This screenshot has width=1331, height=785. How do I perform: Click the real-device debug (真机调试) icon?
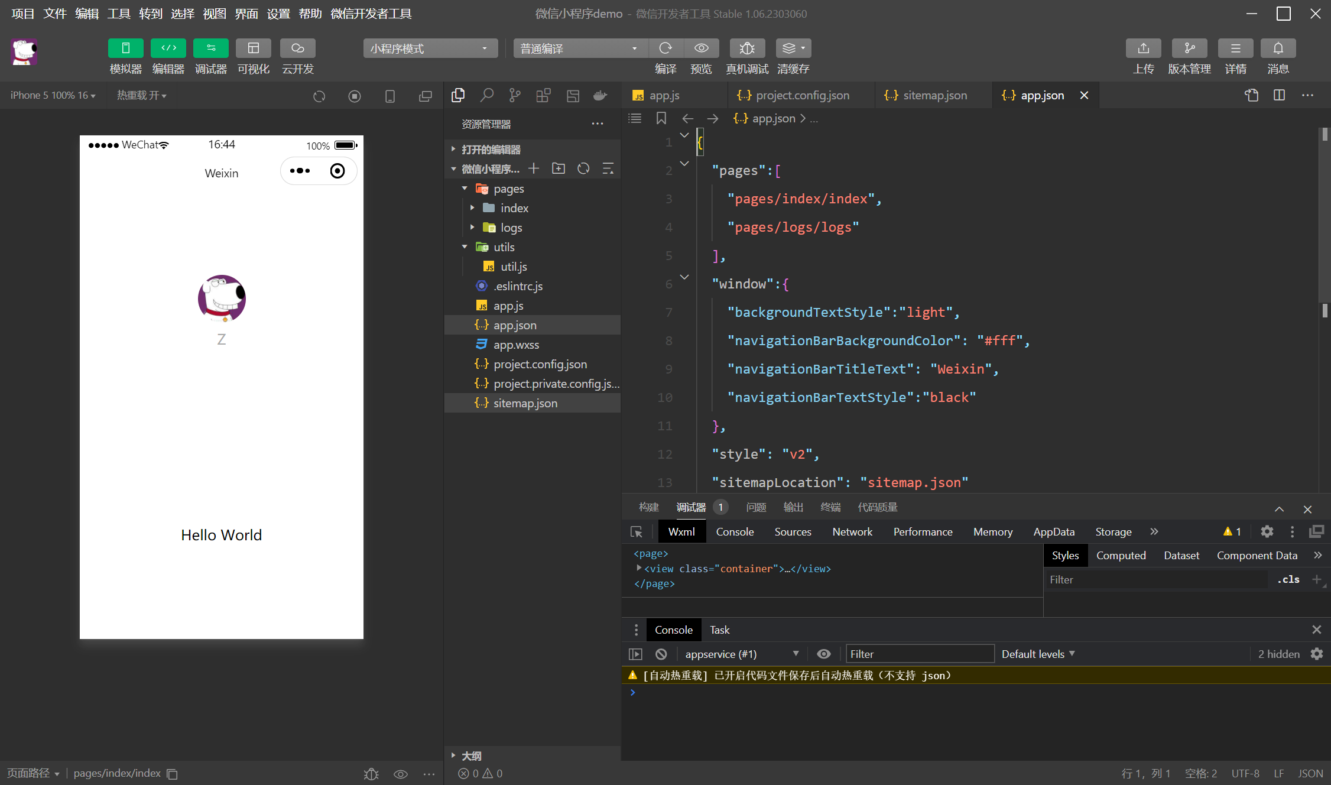coord(747,48)
